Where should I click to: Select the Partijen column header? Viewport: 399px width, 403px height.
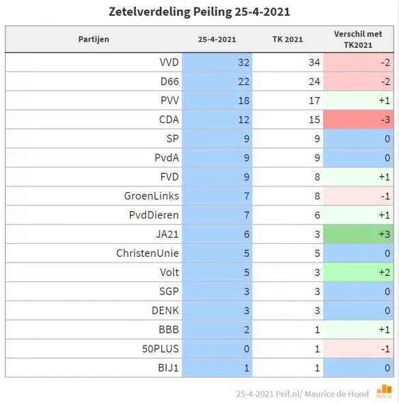pyautogui.click(x=94, y=40)
